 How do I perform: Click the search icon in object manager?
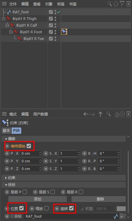click(110, 4)
